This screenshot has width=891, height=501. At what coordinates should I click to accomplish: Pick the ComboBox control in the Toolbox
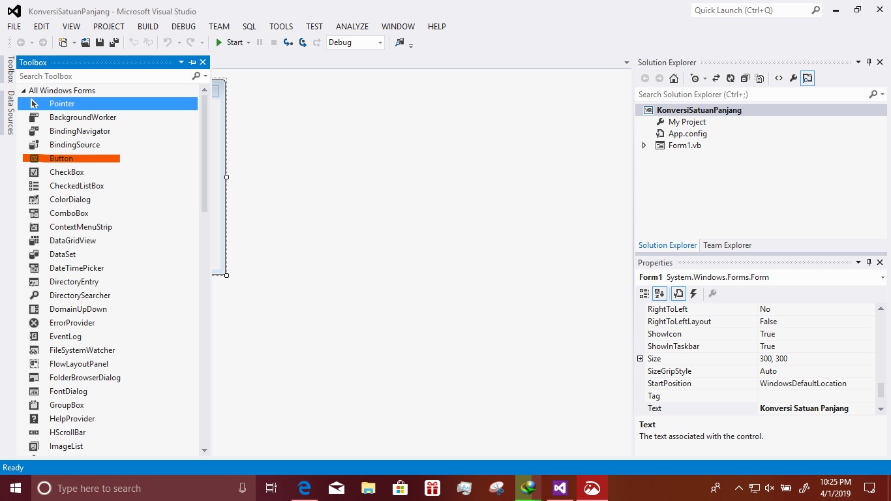69,213
